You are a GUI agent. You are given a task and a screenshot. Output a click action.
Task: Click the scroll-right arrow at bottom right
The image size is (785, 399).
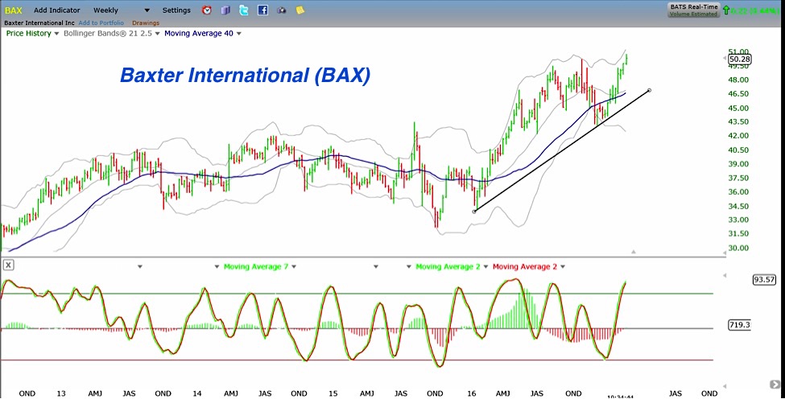[x=774, y=385]
